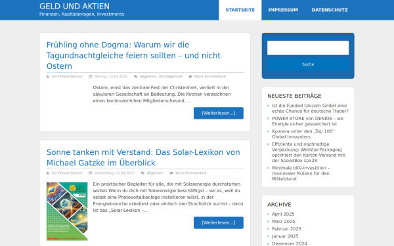
Task: Click author icon in Solar-Lexikon post
Action: 48,173
